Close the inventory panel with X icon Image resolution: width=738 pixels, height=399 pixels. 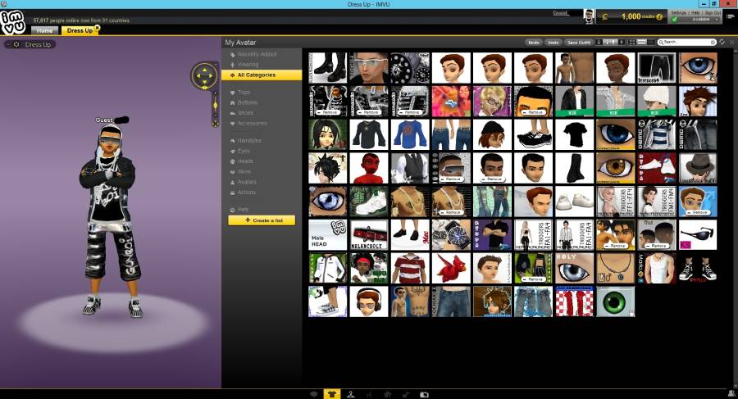[731, 42]
